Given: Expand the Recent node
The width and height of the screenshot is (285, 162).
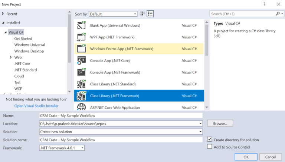Looking at the screenshot, I should tap(3, 14).
